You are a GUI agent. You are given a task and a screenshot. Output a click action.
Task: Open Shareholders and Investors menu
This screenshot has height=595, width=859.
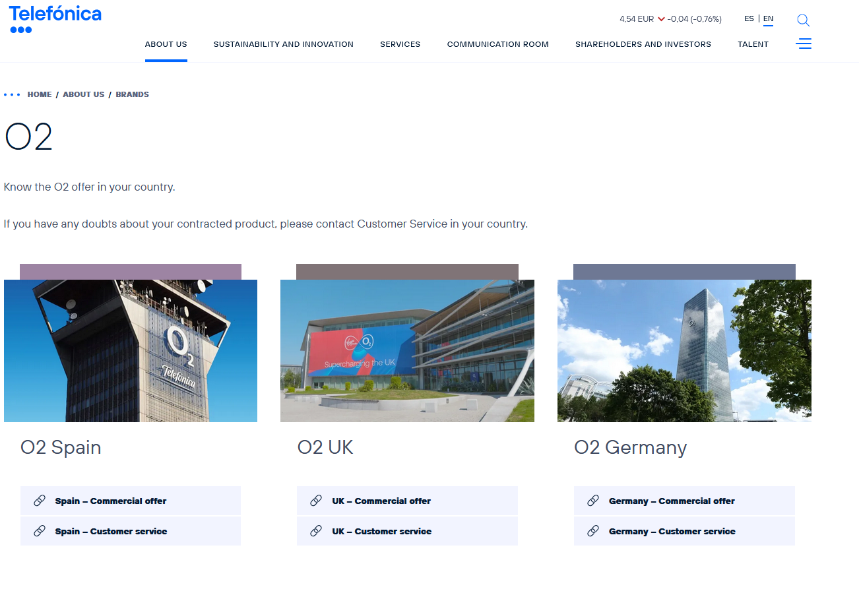tap(643, 44)
